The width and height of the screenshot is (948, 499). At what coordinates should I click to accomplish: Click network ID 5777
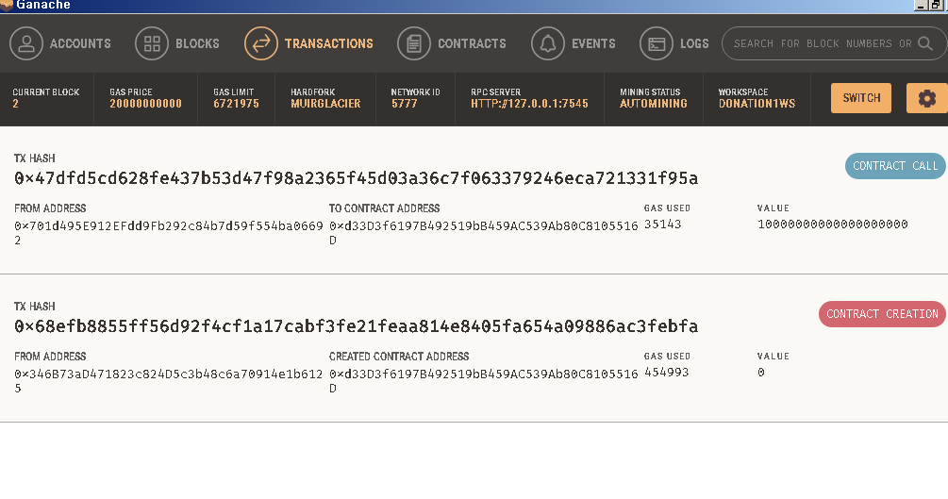click(x=404, y=104)
